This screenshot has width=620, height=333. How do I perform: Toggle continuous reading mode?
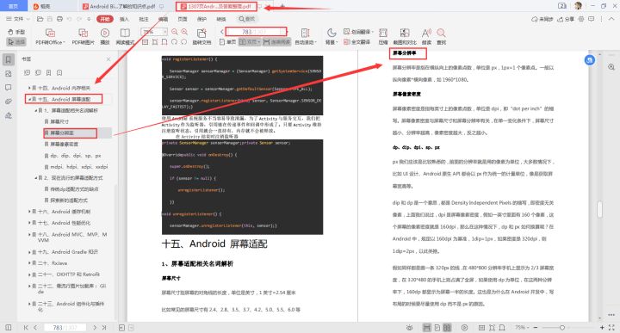276,41
